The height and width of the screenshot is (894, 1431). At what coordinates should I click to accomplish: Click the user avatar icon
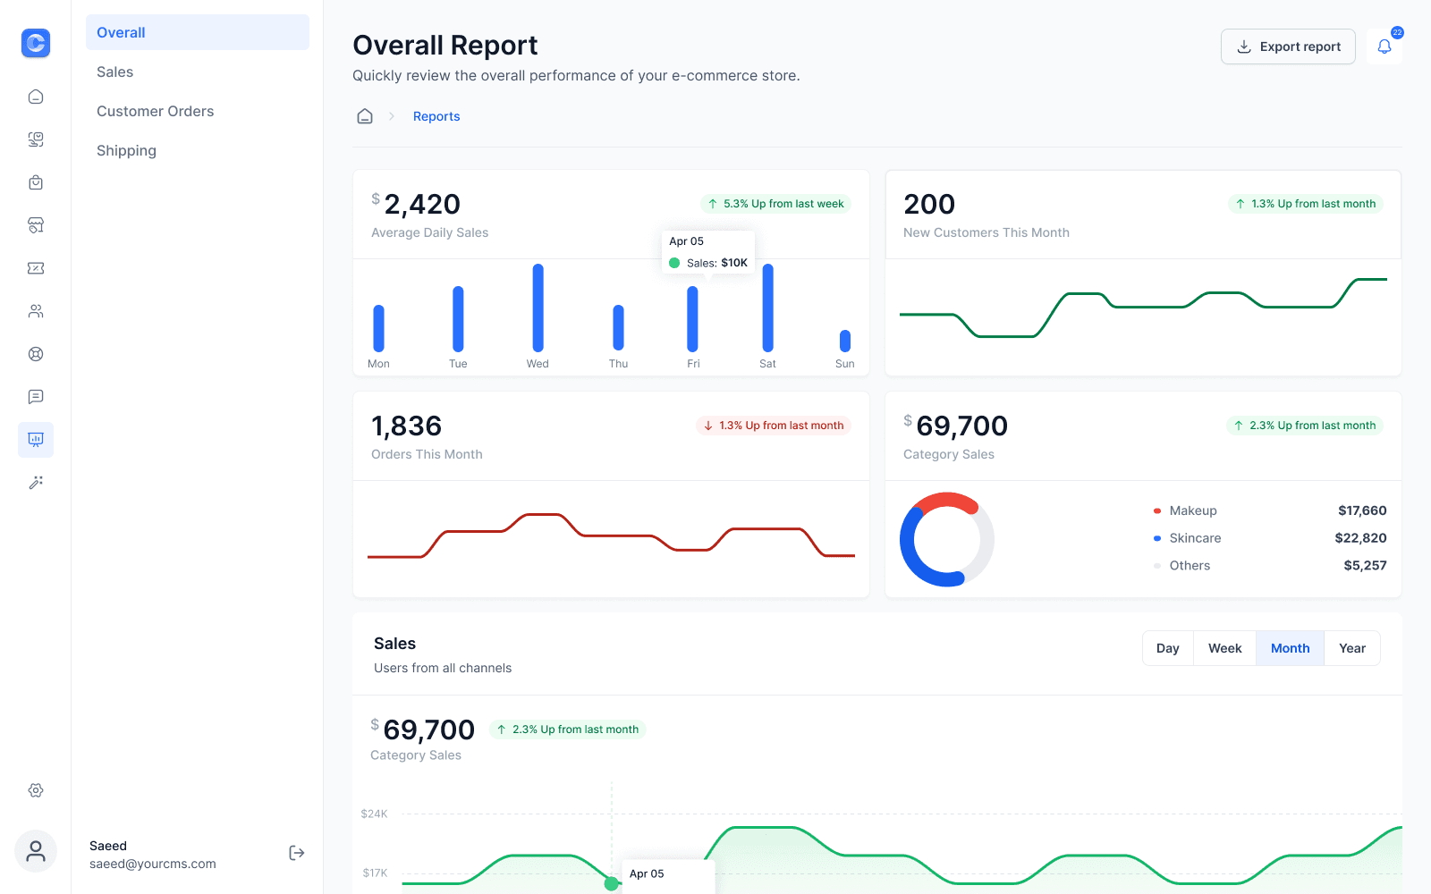coord(36,851)
